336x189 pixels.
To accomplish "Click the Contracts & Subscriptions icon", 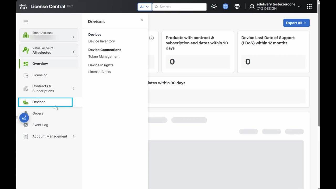I will click(x=26, y=88).
